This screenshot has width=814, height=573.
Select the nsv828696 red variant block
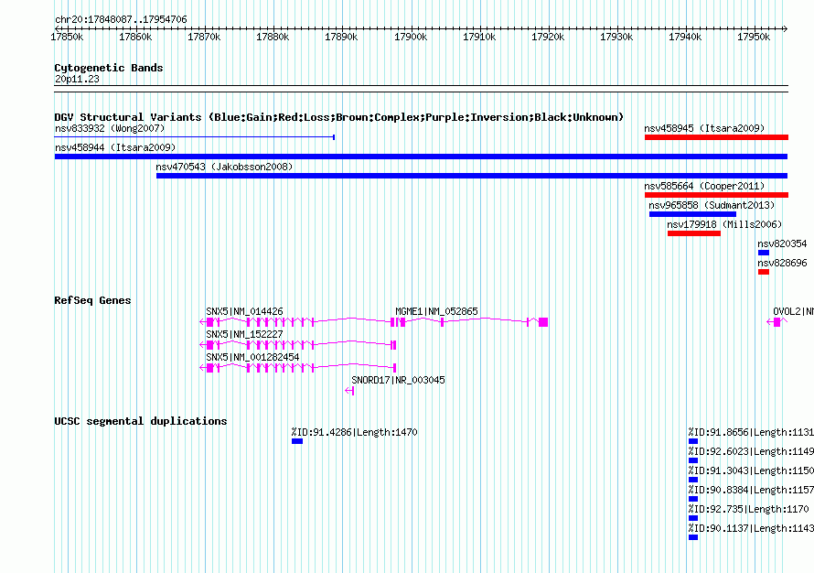(x=764, y=272)
